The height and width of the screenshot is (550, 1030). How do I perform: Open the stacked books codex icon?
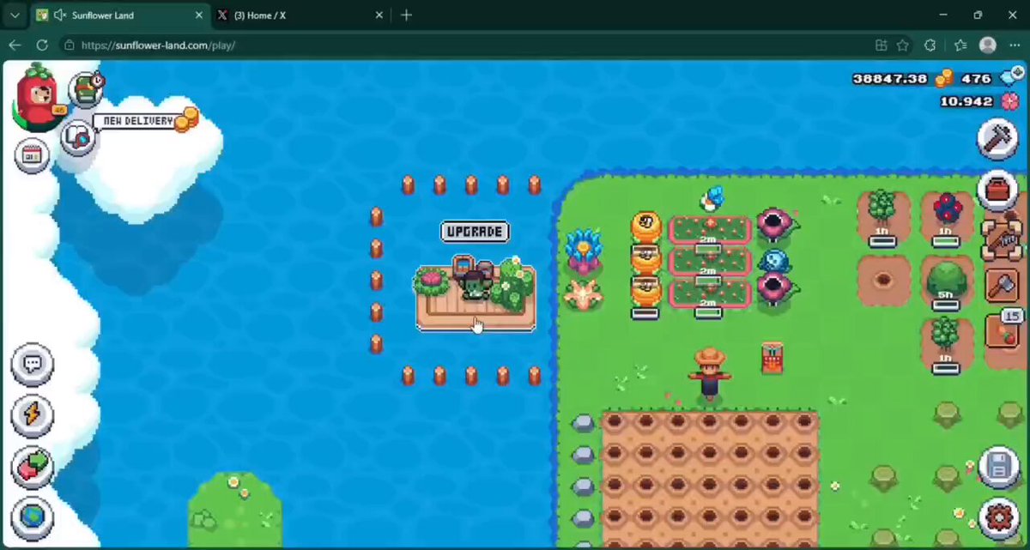(86, 89)
